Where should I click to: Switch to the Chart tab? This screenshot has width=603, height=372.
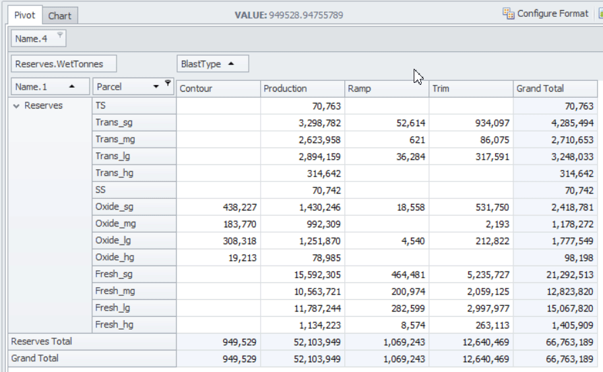click(x=61, y=15)
